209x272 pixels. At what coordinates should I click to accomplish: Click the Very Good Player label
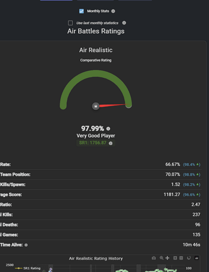click(96, 135)
